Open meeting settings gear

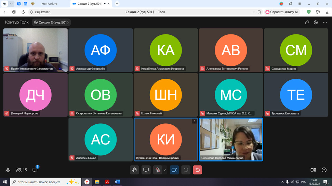click(x=316, y=22)
